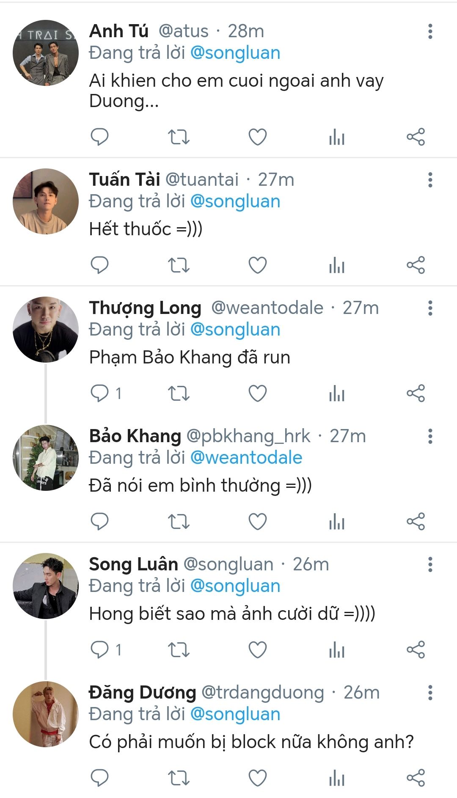Open Bảo Khang's tweet options menu
457x798 pixels.
click(x=430, y=436)
